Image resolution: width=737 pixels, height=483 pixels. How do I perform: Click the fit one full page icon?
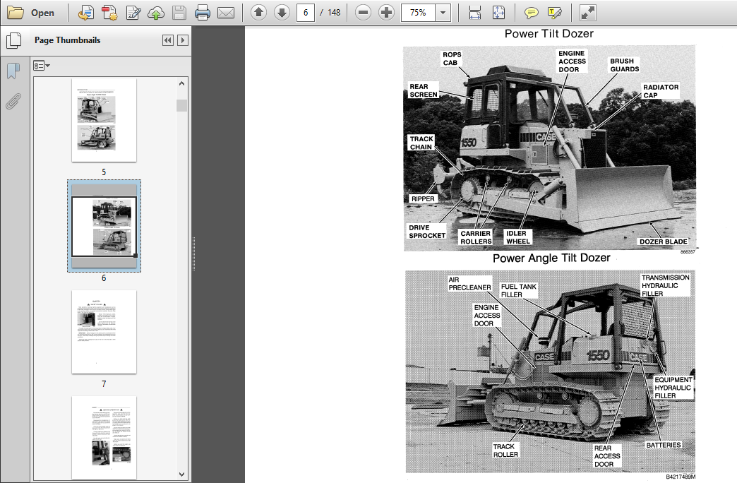tap(498, 13)
